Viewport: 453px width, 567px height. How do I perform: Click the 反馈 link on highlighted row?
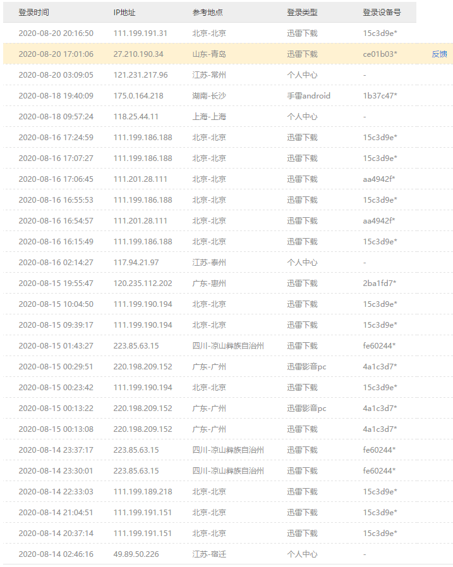point(439,54)
